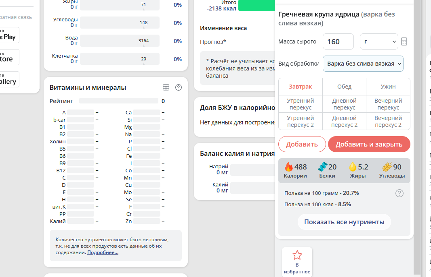The image size is (431, 277).
Task: Click the vitamin B12 row bar
Action: tap(81, 170)
